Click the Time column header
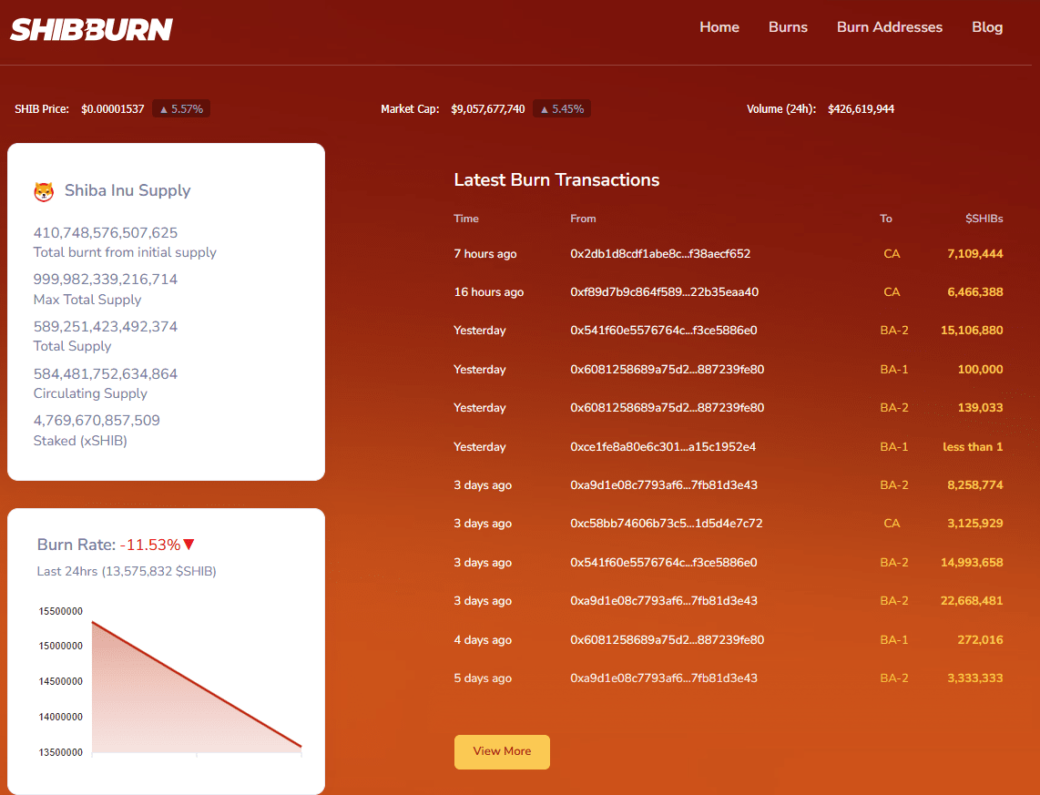The height and width of the screenshot is (795, 1040). tap(466, 219)
